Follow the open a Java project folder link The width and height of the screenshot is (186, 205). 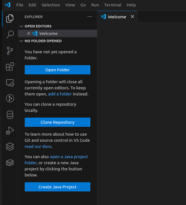69,157
